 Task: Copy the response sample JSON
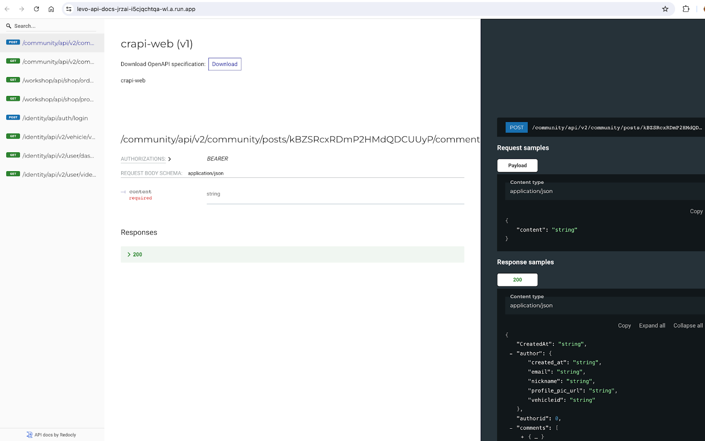[624, 326]
